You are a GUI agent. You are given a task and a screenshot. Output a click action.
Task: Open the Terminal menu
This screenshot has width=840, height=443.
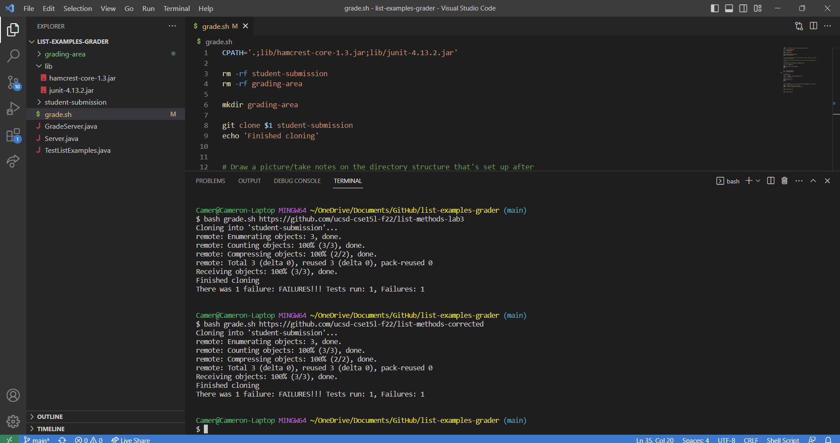coord(176,8)
